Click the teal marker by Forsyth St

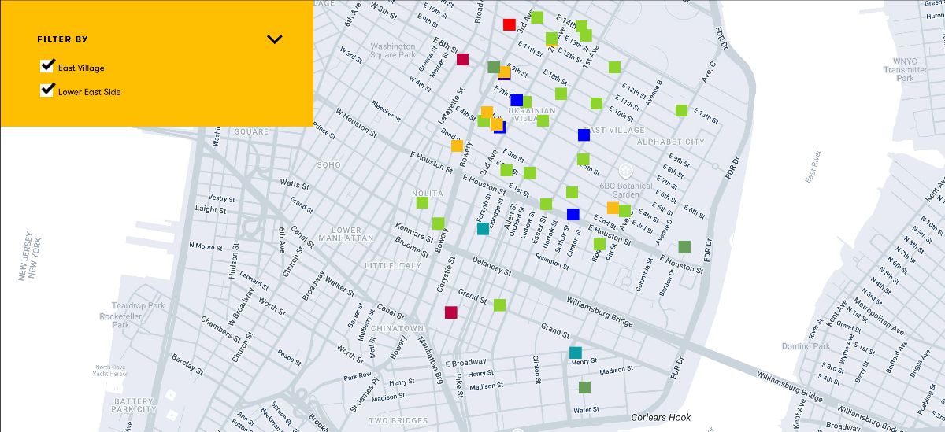(x=483, y=229)
